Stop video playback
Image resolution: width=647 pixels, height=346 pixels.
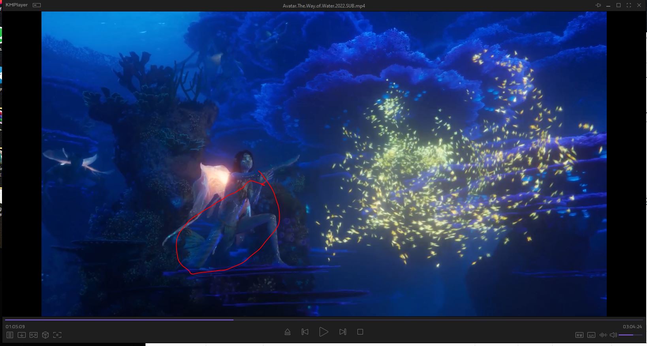point(360,332)
